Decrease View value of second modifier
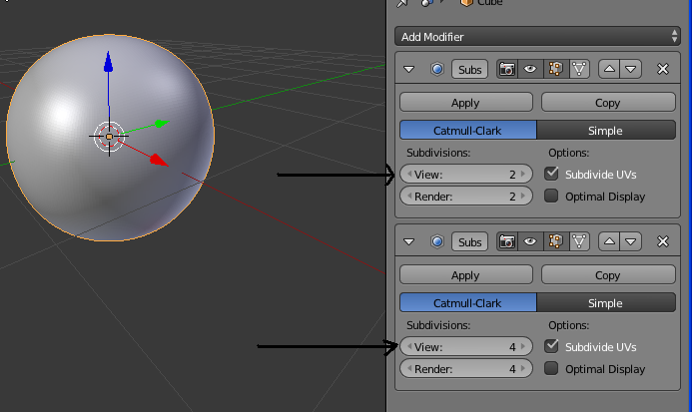Screen dimensions: 692x412 tap(409, 347)
